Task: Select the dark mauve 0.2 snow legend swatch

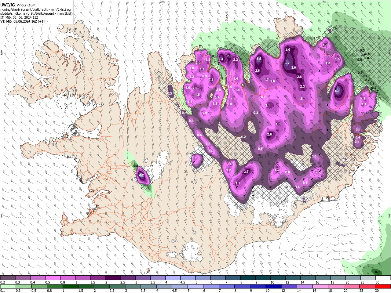Action: 7,278
